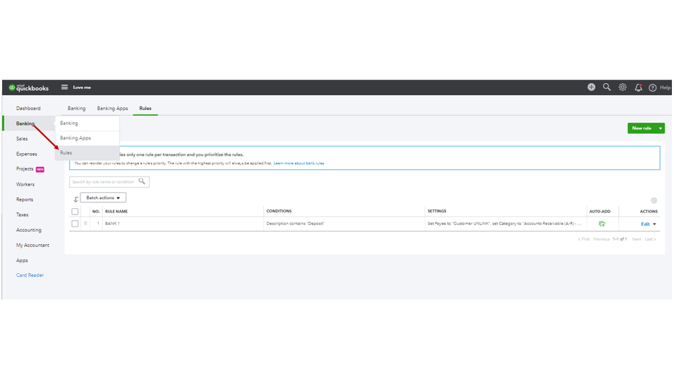Open Projects in the sidebar

tap(25, 169)
